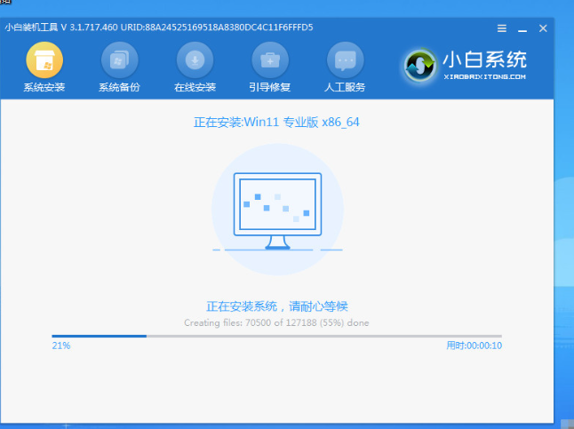Click the title bar version text

pyautogui.click(x=159, y=28)
